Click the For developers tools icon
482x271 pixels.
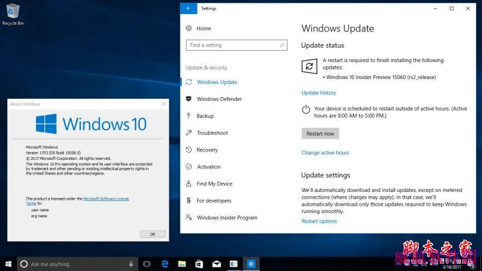tap(189, 200)
